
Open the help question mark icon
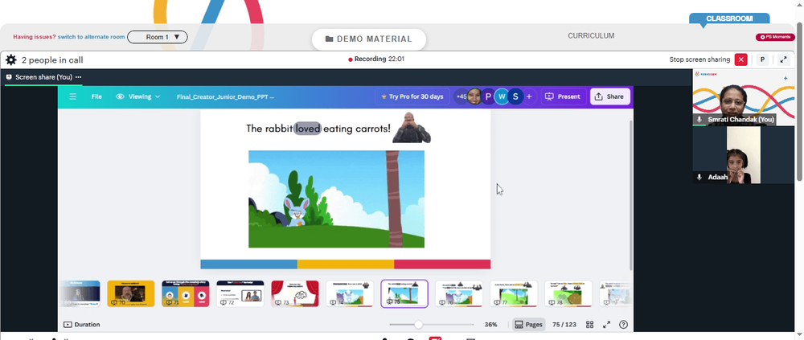click(624, 325)
